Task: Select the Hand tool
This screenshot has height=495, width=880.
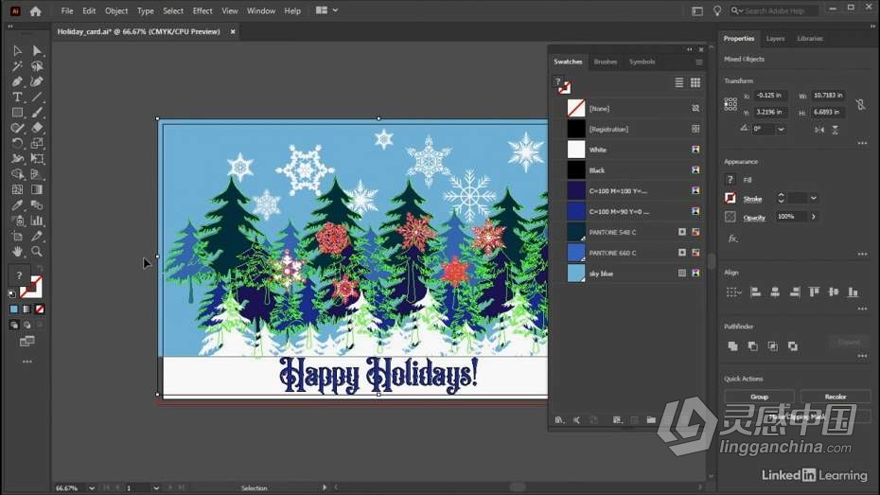Action: (x=17, y=252)
